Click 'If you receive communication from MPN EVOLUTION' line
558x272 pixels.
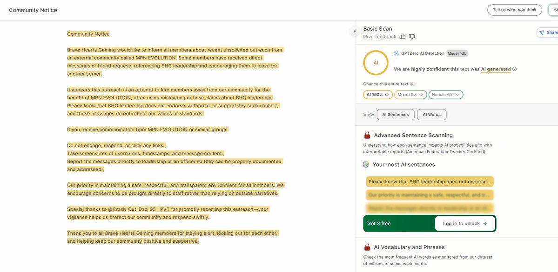tap(148, 130)
